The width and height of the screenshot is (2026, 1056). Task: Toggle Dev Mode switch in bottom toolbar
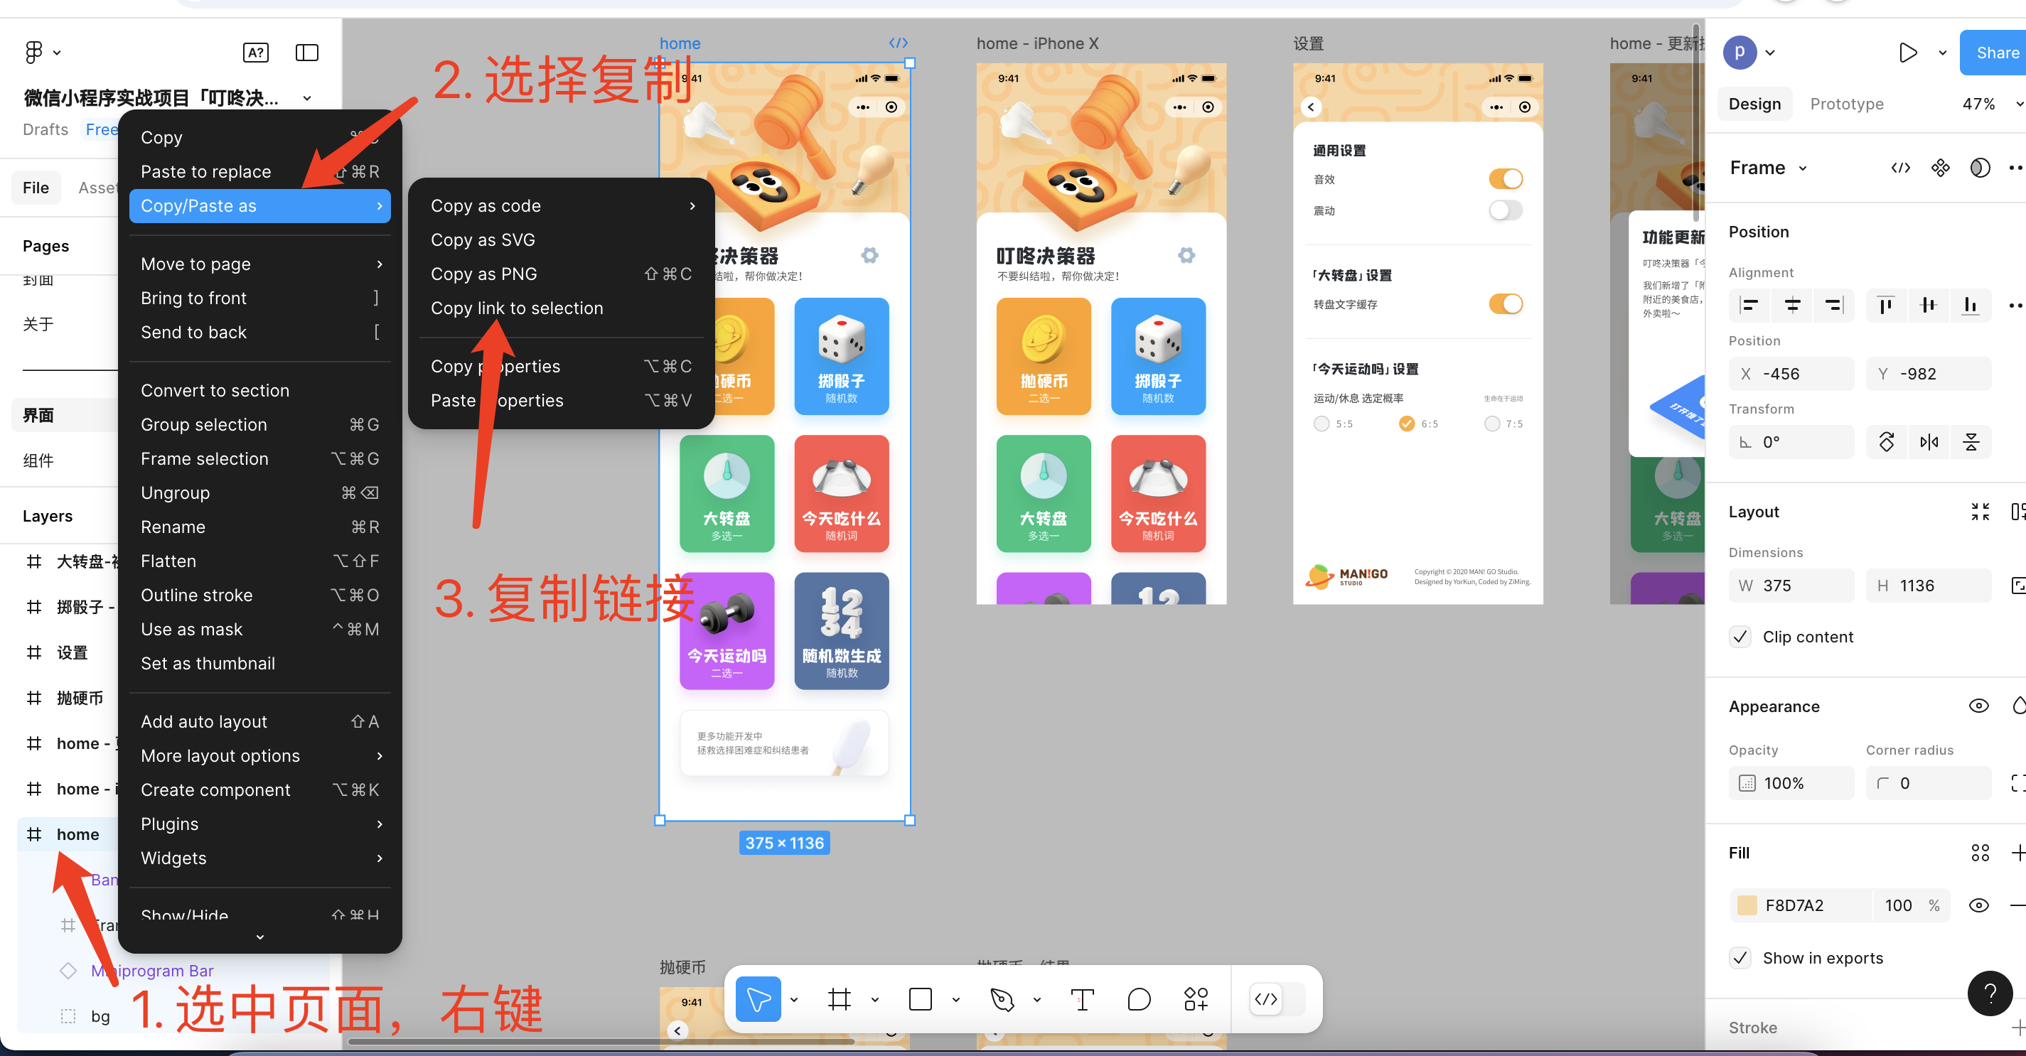coord(1277,999)
